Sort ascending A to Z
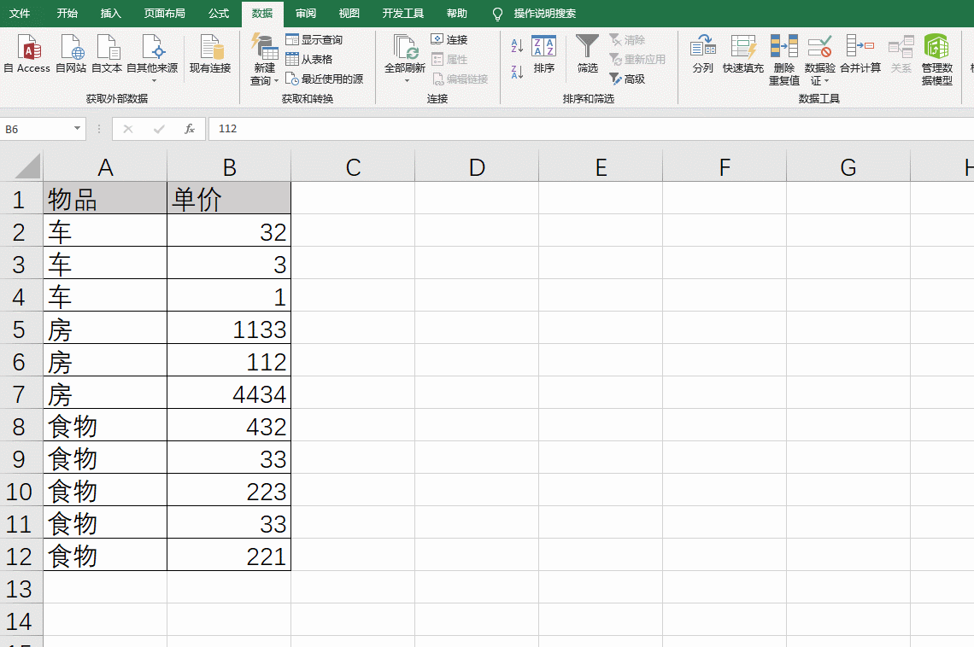Viewport: 974px width, 647px height. [x=517, y=45]
